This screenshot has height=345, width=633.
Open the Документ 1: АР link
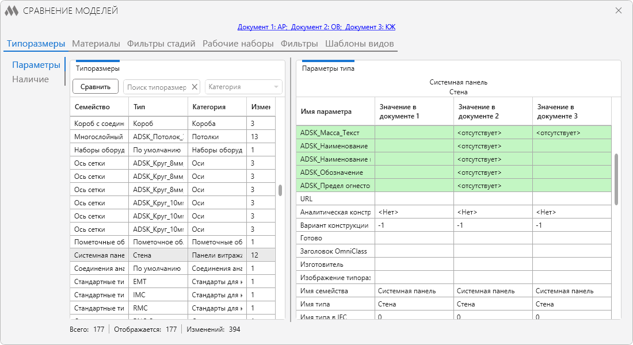(262, 27)
